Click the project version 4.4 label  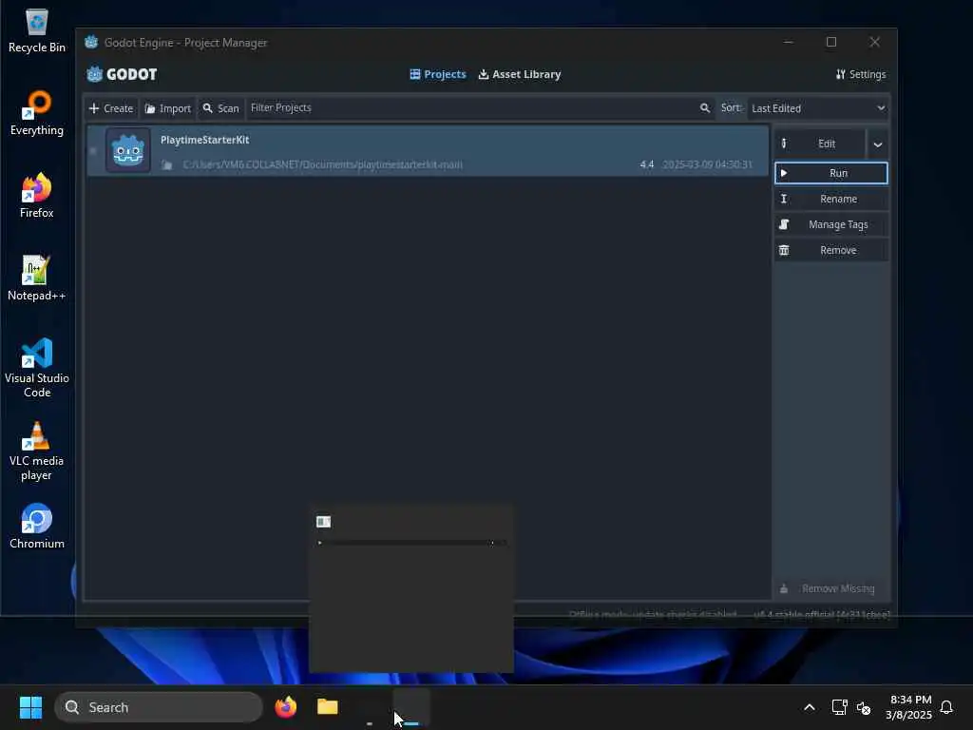click(x=646, y=164)
